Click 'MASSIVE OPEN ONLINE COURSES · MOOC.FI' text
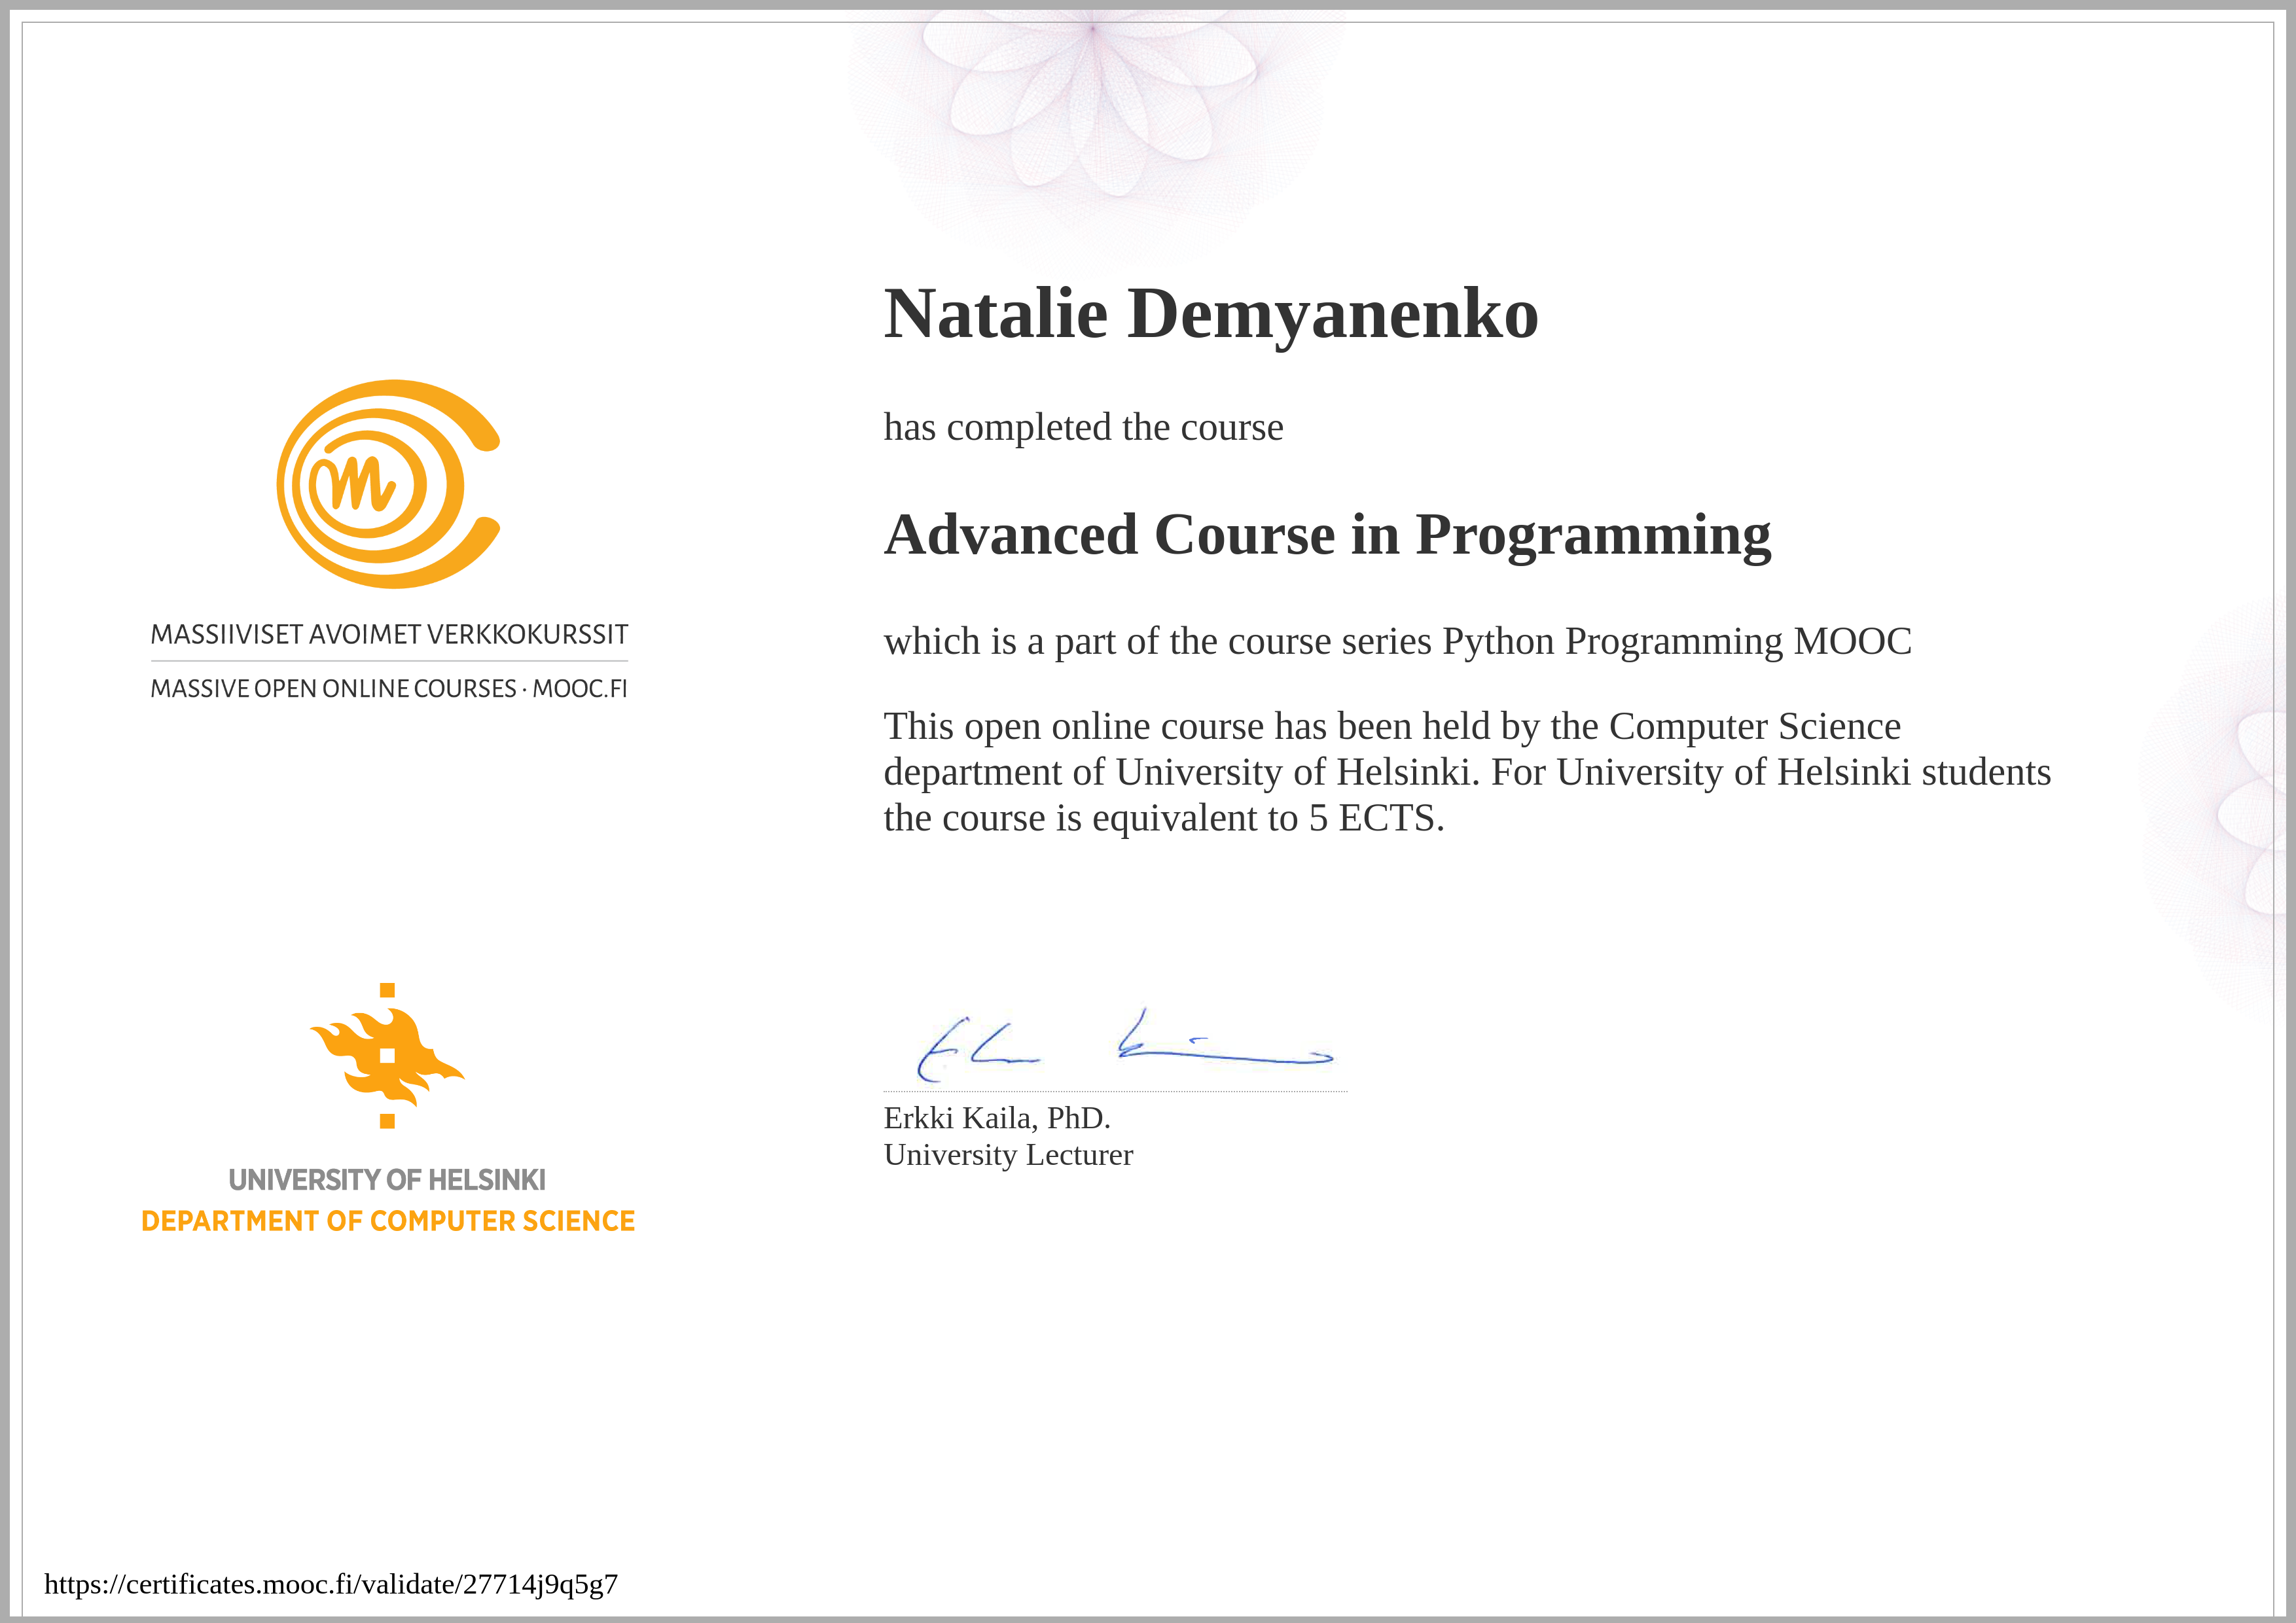Screen dimensions: 2296x1623 (x=388, y=689)
